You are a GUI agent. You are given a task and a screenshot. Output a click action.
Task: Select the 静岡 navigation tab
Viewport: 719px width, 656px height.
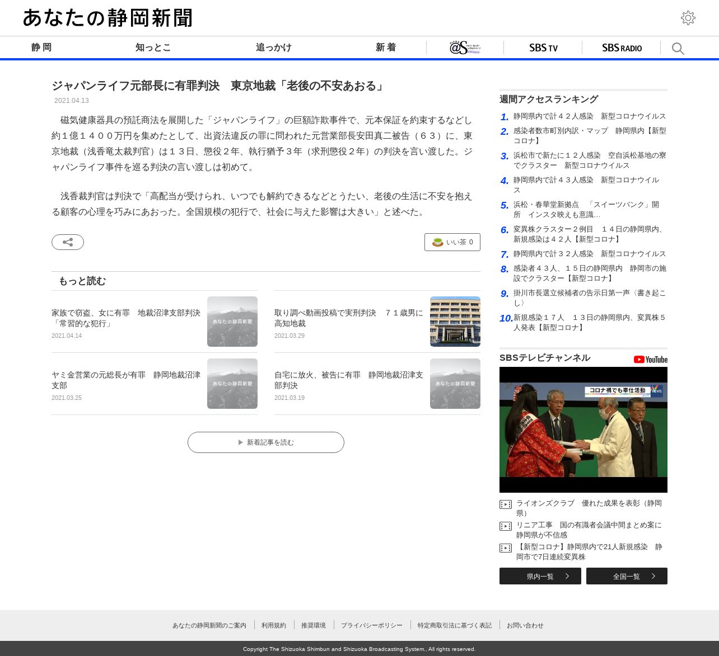[41, 48]
